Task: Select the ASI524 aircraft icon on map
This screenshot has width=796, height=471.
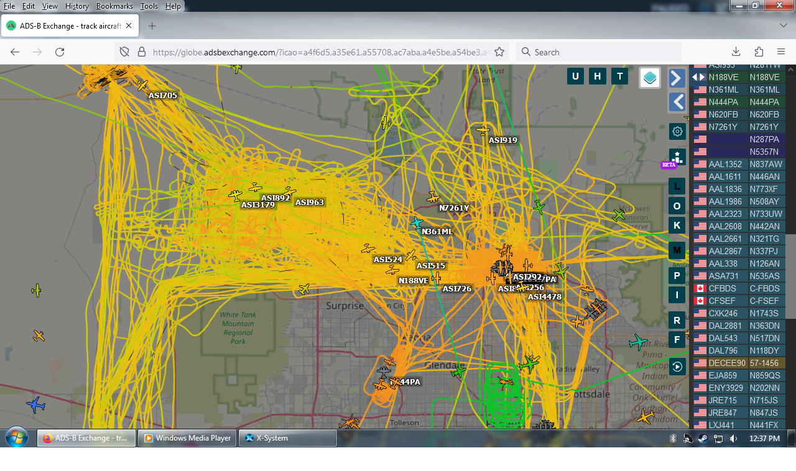Action: coord(369,249)
